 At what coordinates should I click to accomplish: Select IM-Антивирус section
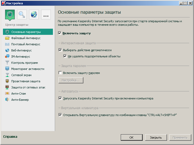pyautogui.click(x=28, y=57)
